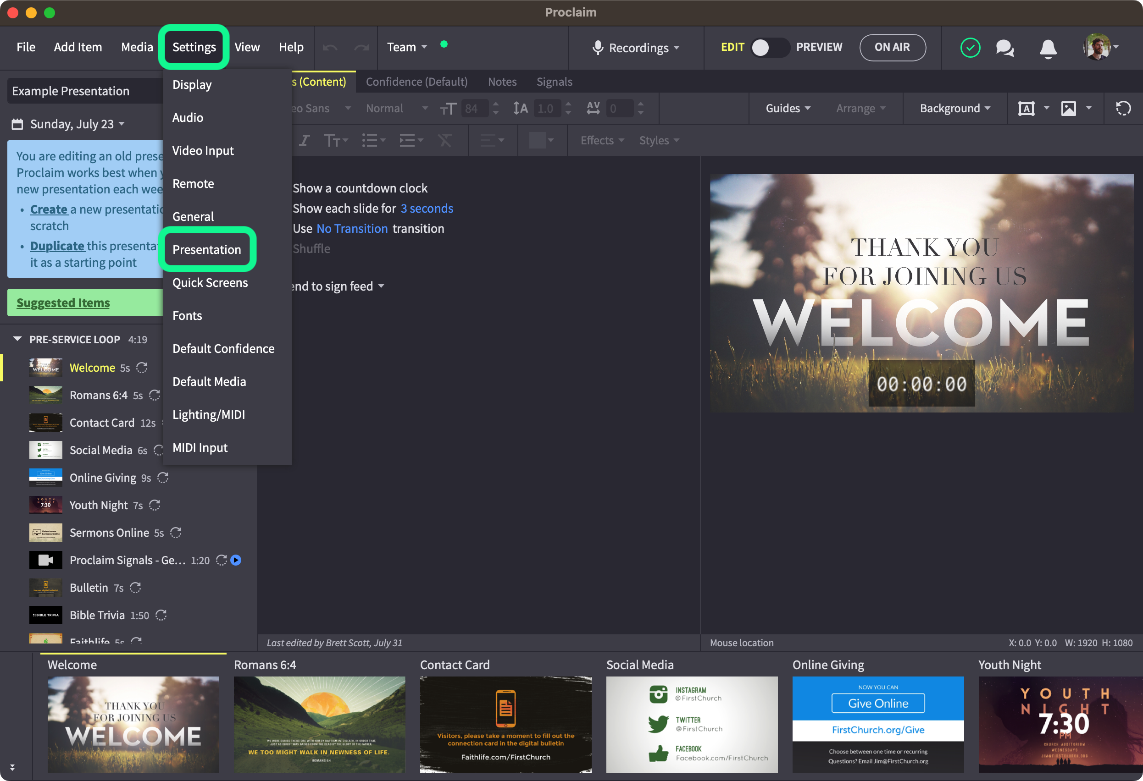
Task: Open the chat conversations icon
Action: click(x=1005, y=48)
